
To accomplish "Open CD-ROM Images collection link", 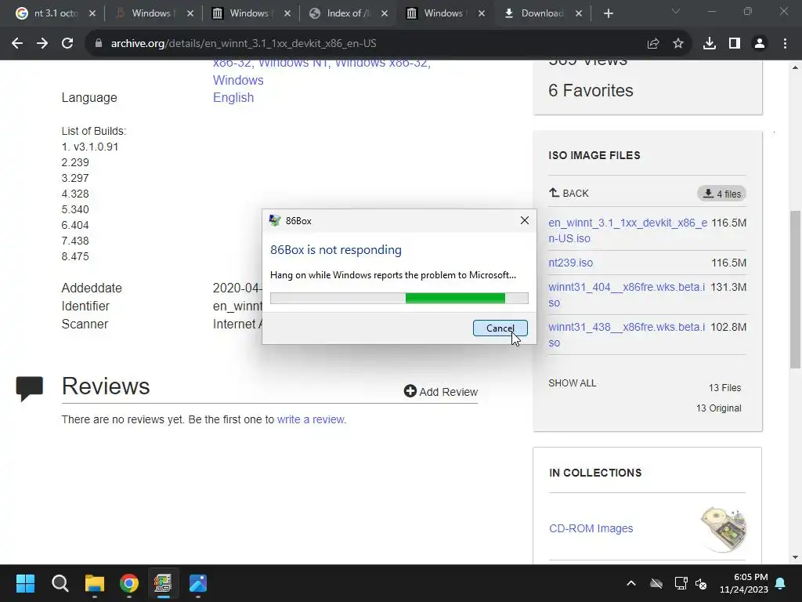I will click(591, 528).
